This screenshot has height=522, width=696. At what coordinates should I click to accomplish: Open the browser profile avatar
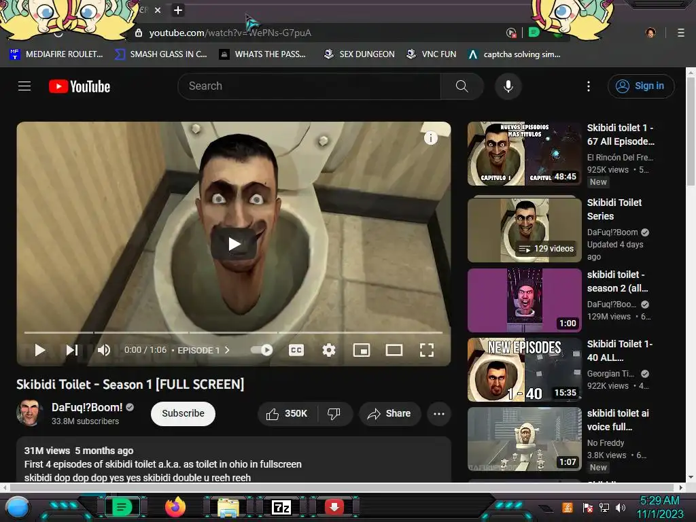coord(650,33)
